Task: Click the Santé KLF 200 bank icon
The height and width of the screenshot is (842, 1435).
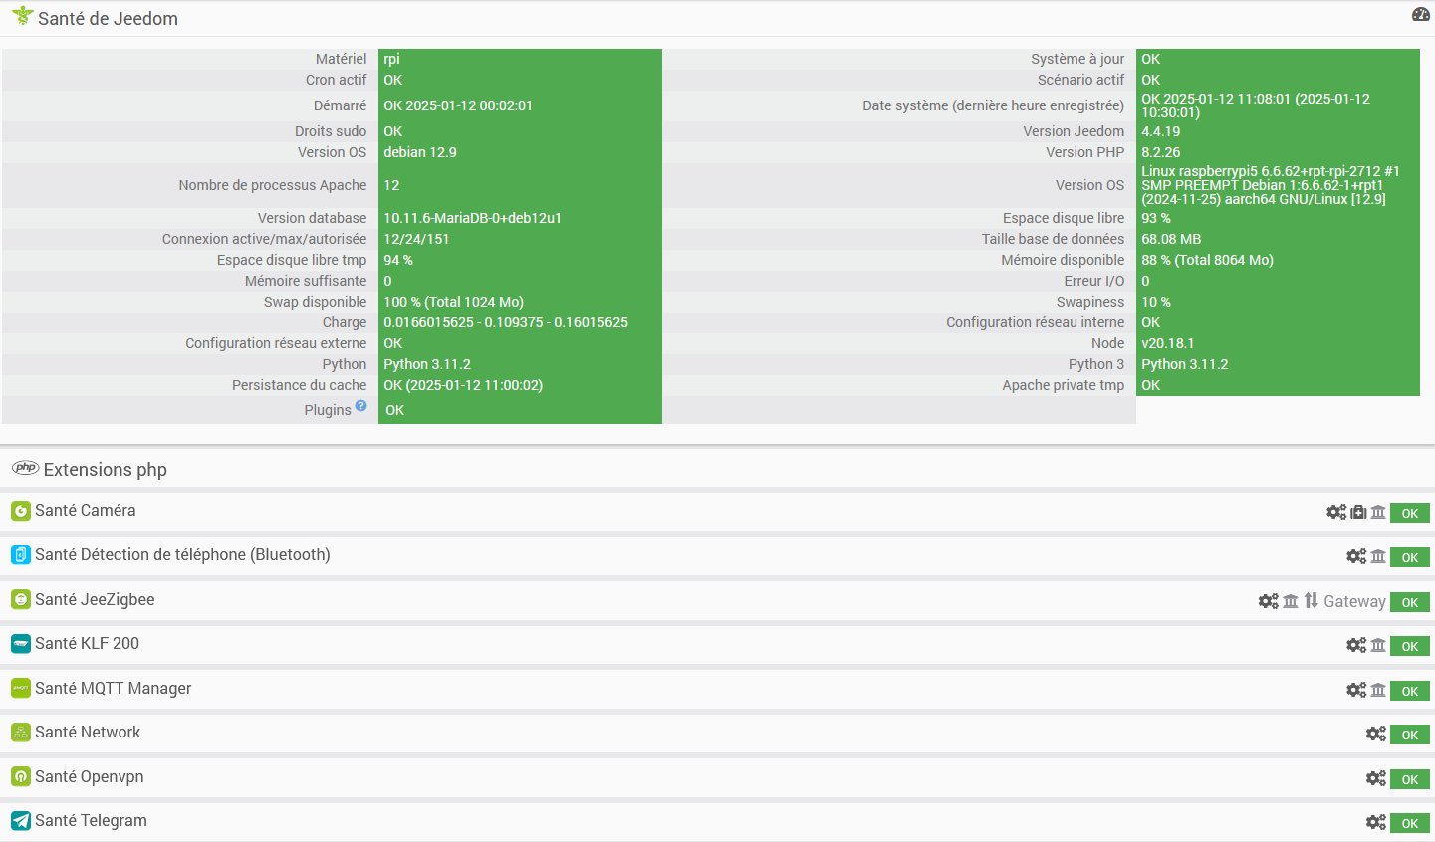Action: click(x=1378, y=645)
